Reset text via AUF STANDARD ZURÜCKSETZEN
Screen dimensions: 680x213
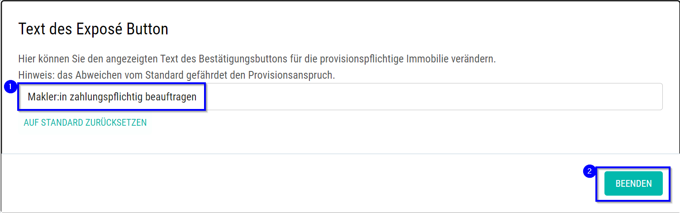coord(85,123)
